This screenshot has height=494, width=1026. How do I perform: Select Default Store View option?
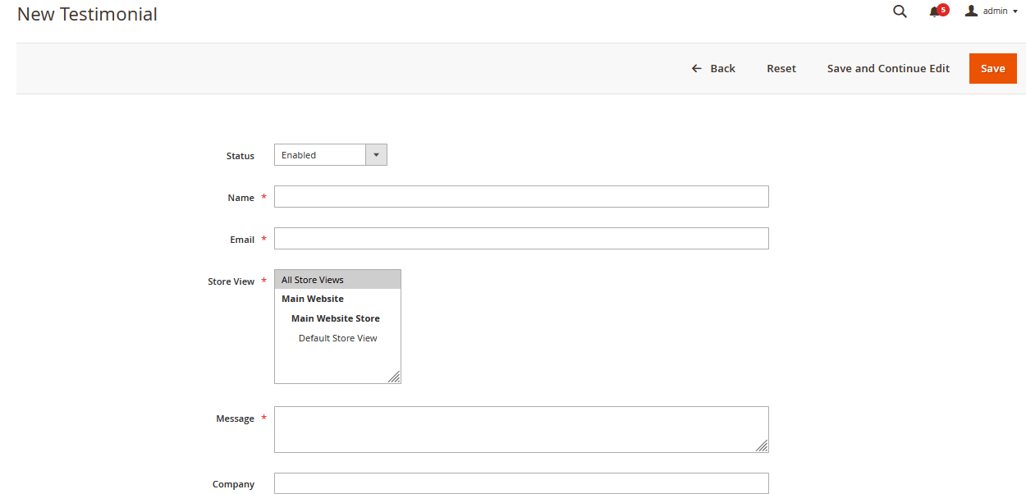coord(337,338)
